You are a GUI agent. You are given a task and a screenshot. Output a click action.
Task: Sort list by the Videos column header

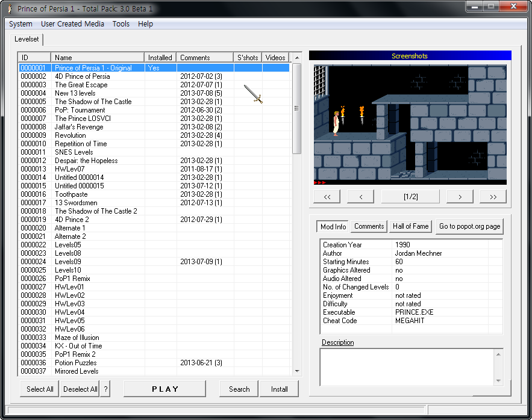point(275,58)
